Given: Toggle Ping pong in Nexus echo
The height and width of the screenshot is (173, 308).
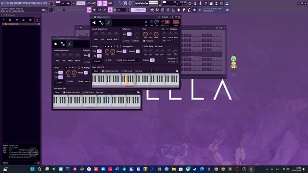Looking at the screenshot, I should (172, 59).
